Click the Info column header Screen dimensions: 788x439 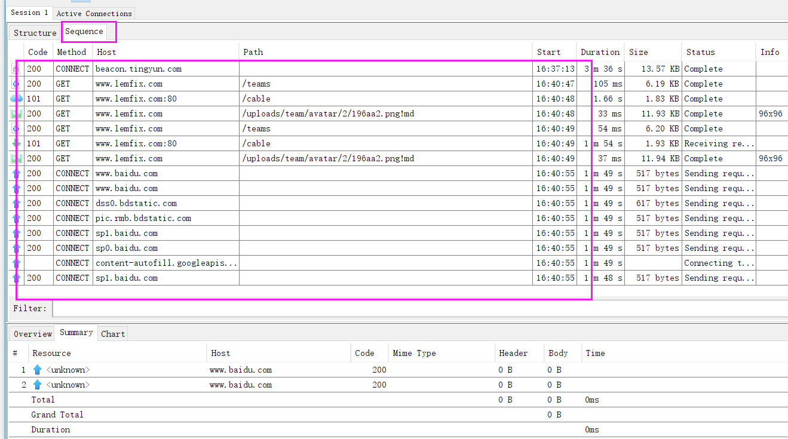771,52
